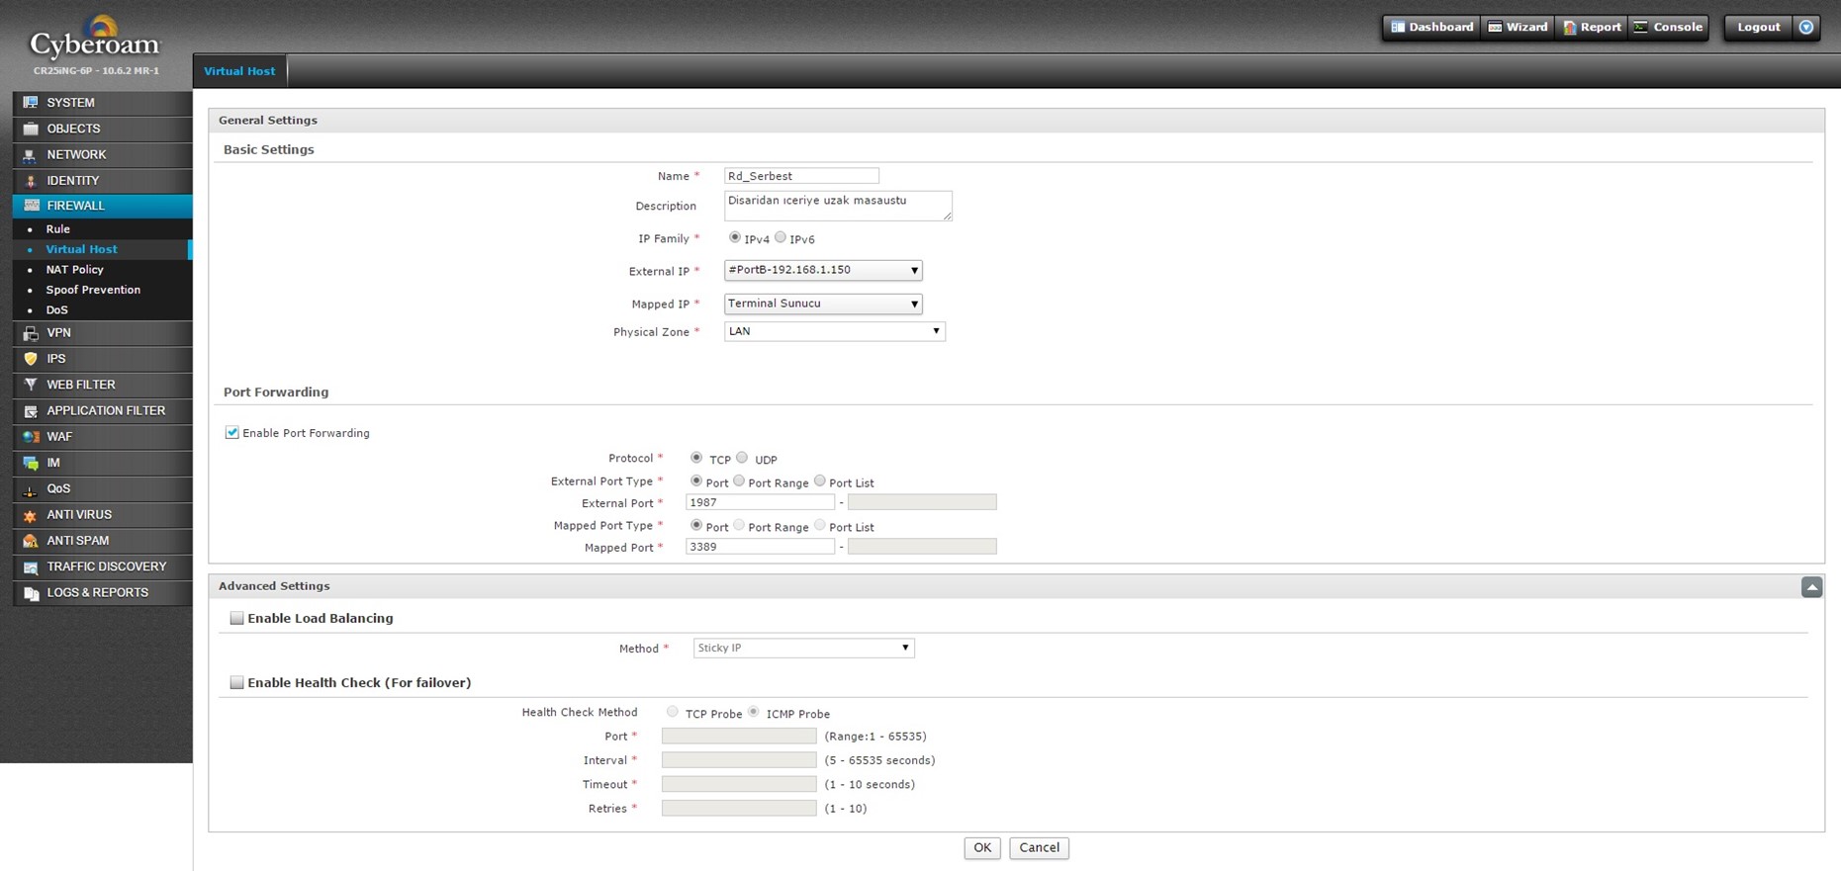
Task: Select TCP Probe health check method
Action: (x=673, y=712)
